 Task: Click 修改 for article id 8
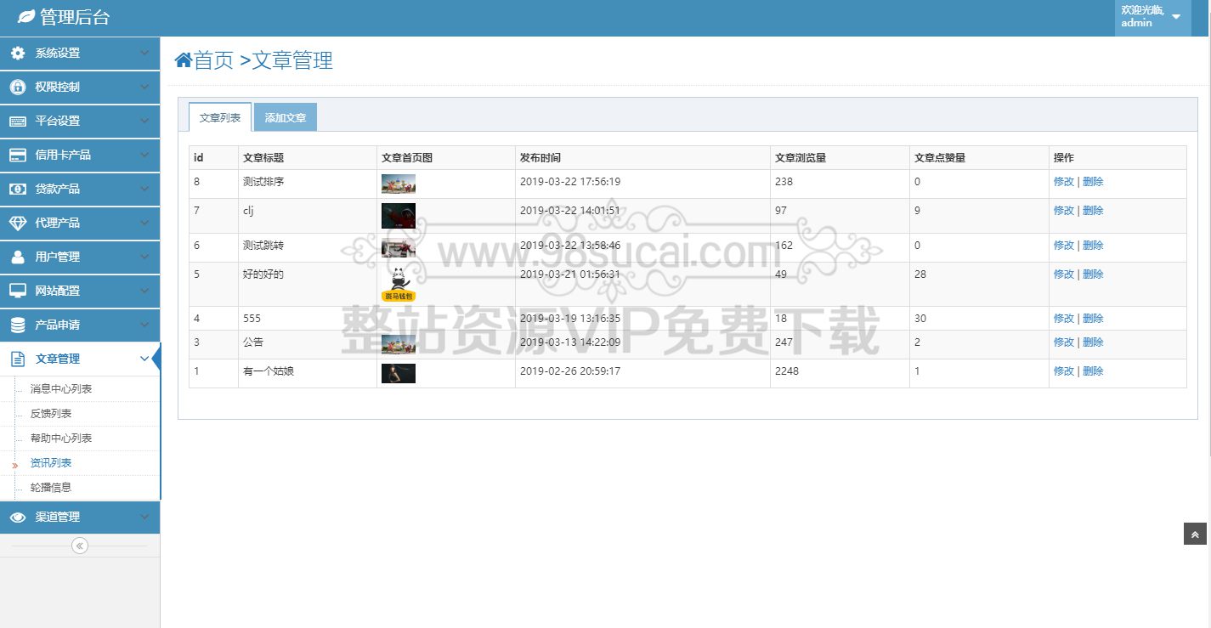click(x=1064, y=181)
